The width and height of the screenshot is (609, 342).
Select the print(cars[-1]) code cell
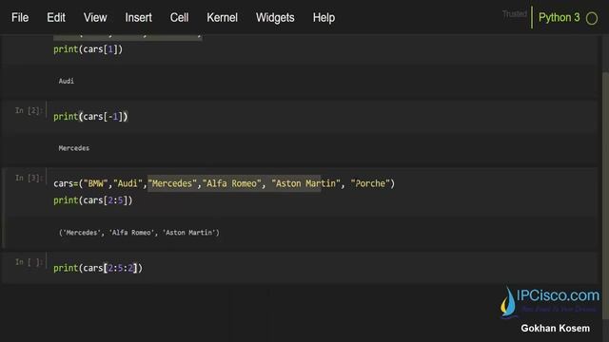click(x=90, y=116)
